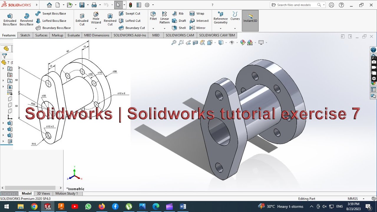377x212 pixels.
Task: Switch to the Surfaces tab
Action: click(41, 35)
